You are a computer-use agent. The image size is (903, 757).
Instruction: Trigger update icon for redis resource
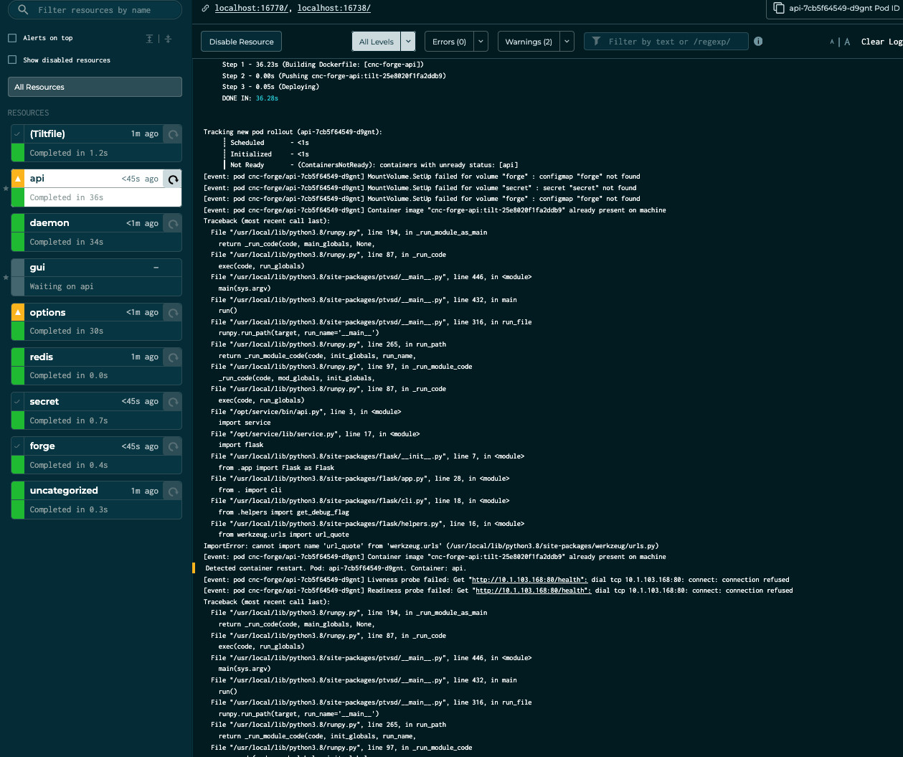(x=173, y=357)
